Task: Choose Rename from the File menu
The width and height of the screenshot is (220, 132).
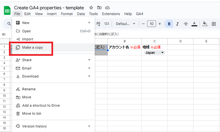Action: pyautogui.click(x=53, y=89)
